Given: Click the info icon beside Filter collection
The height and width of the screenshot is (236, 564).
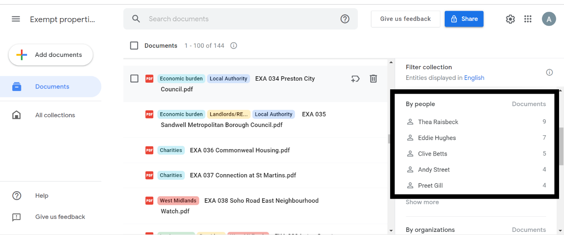Looking at the screenshot, I should tap(549, 73).
